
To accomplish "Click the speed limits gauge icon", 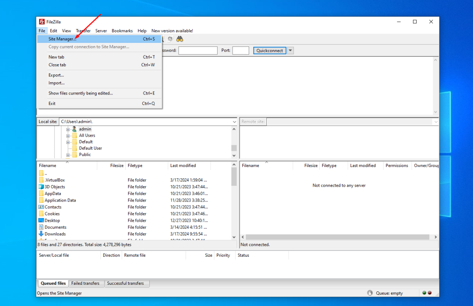I will point(370,293).
